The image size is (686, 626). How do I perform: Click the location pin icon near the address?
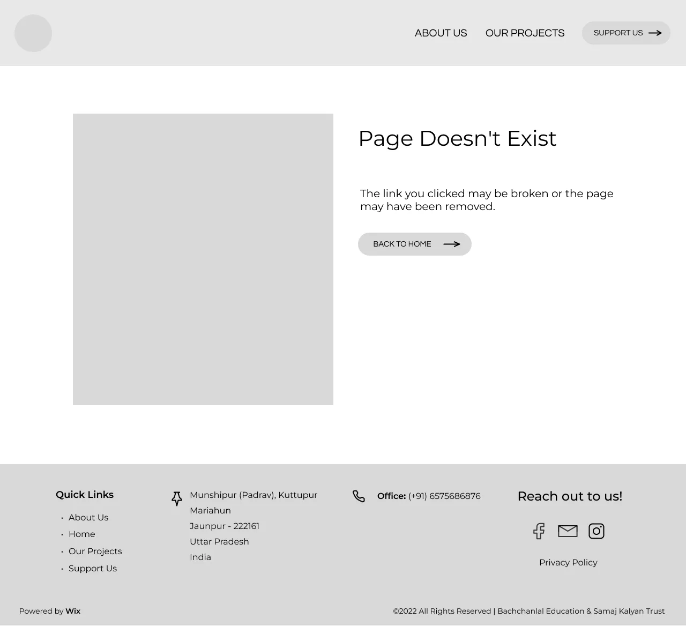(x=176, y=498)
